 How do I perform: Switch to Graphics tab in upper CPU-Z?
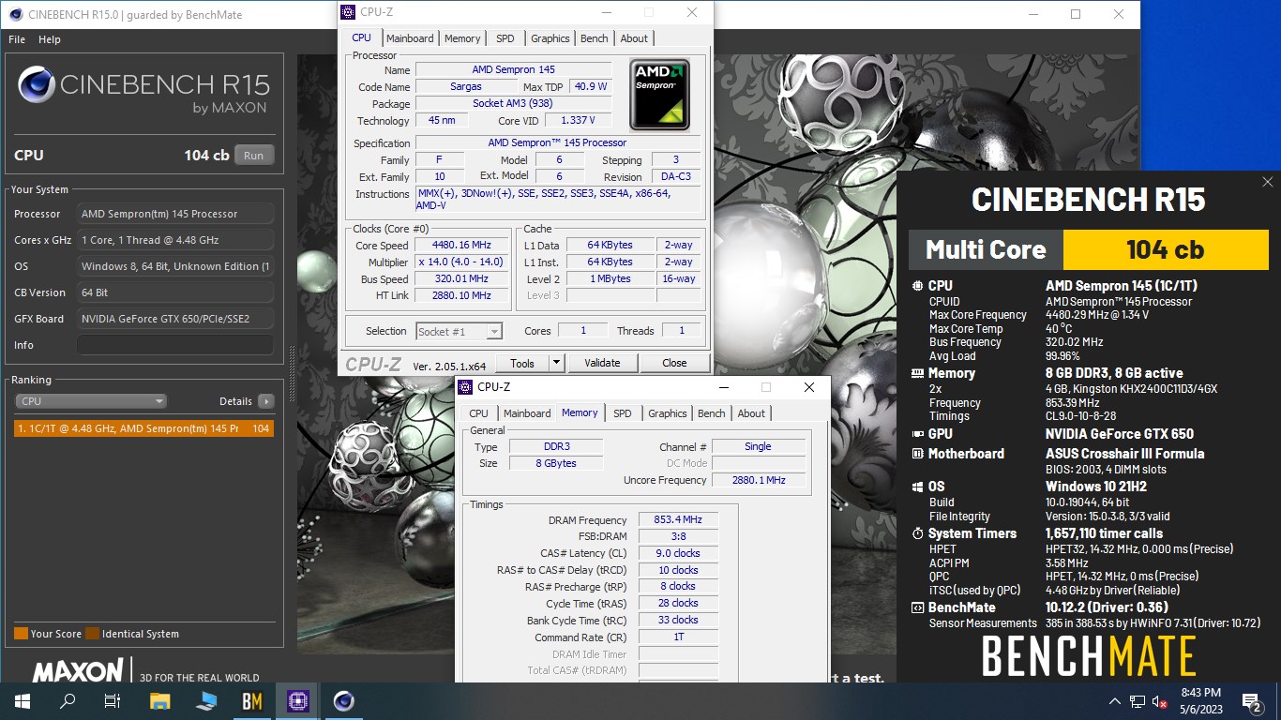tap(550, 38)
